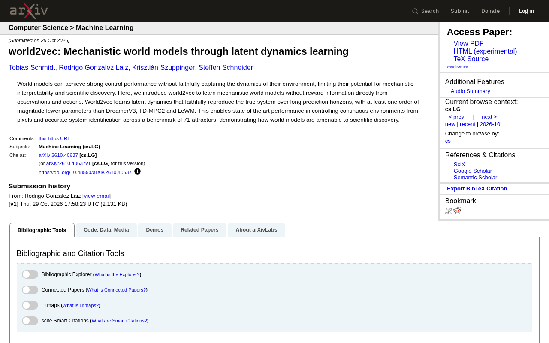Viewport: 549px width, 343px height.
Task: Click Export BibTeX Citation
Action: pos(477,189)
